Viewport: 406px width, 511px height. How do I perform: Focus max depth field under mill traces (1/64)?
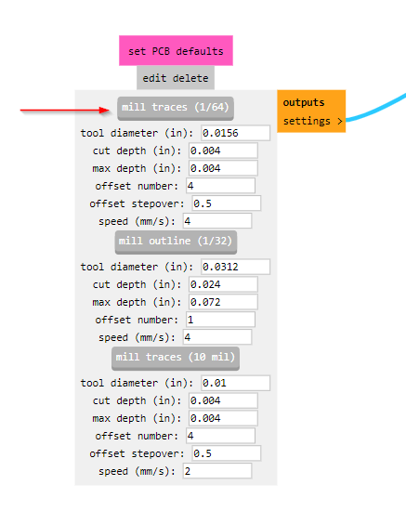coord(223,168)
